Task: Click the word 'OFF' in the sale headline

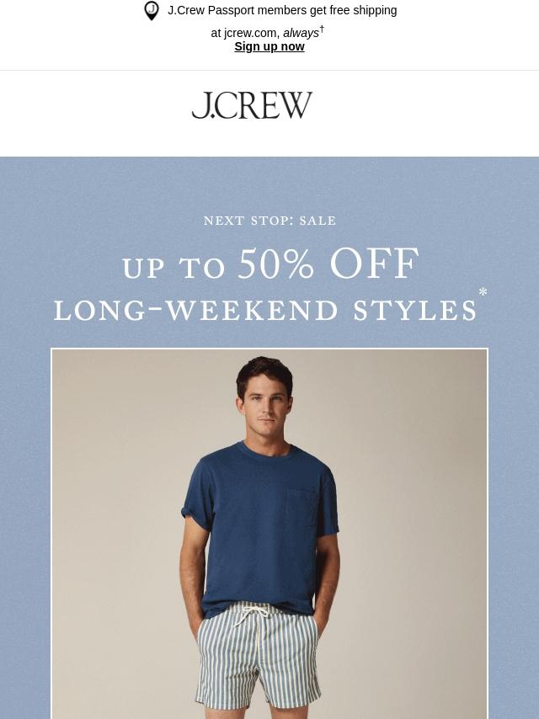Action: click(374, 264)
